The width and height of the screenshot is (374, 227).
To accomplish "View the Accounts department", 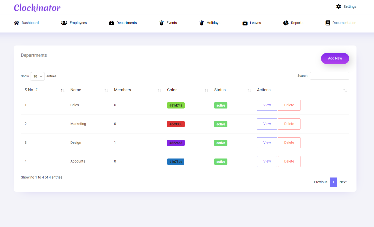I will [x=267, y=161].
